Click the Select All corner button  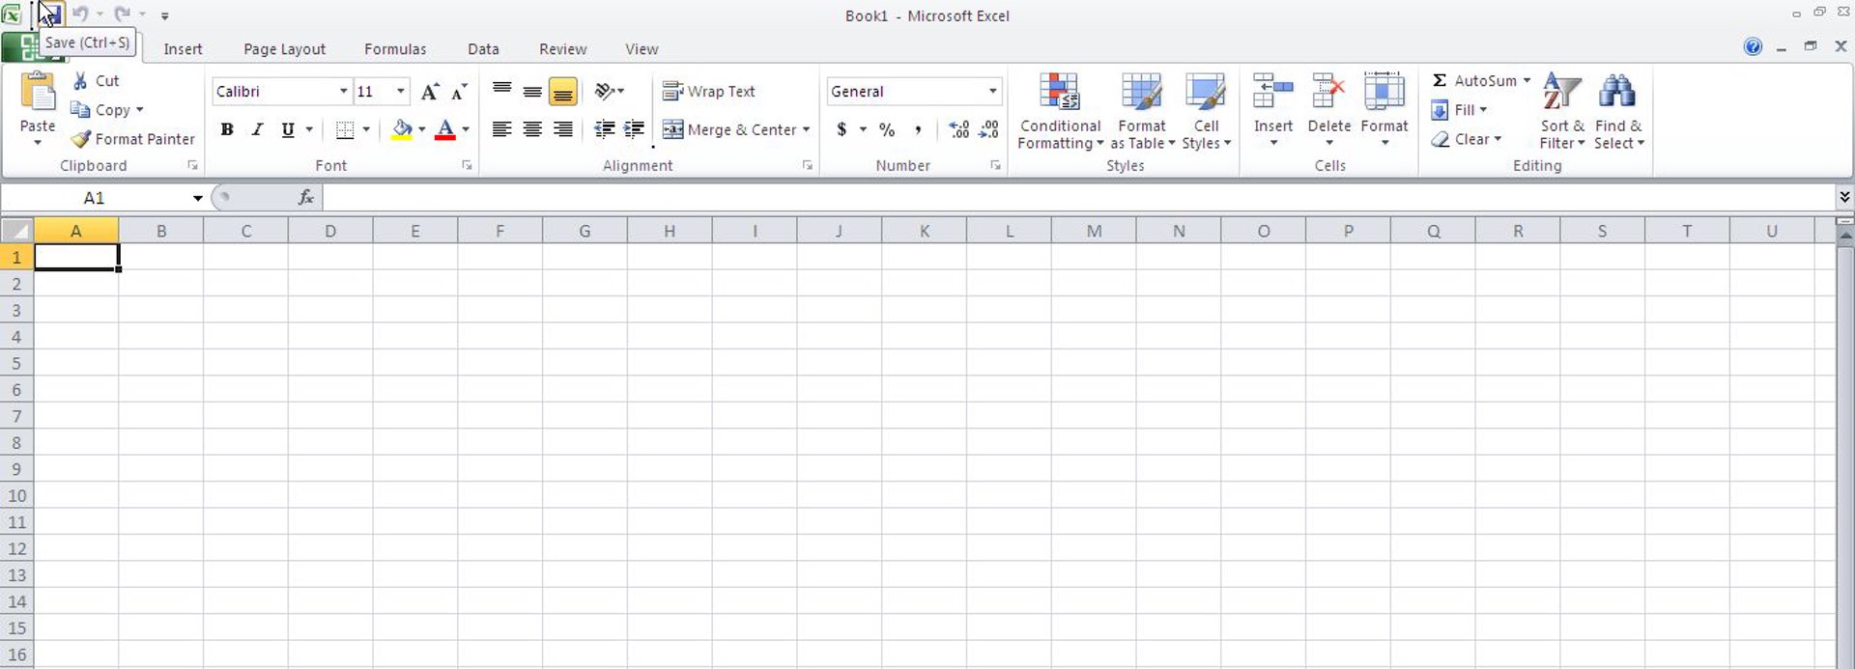[16, 231]
